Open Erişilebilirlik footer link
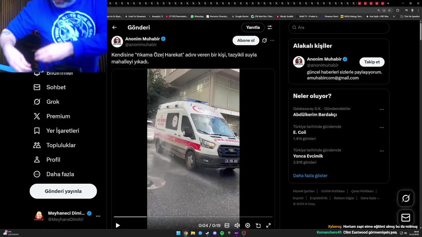This screenshot has height=237, width=422. [318, 198]
